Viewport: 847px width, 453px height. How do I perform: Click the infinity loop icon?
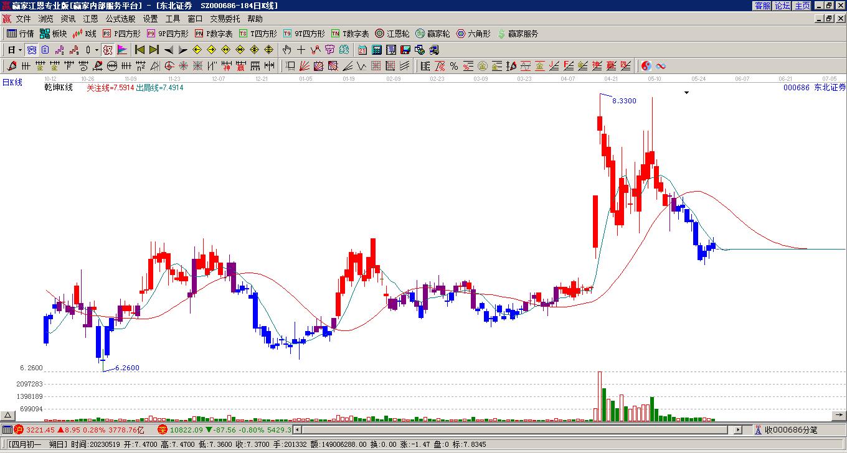click(661, 66)
